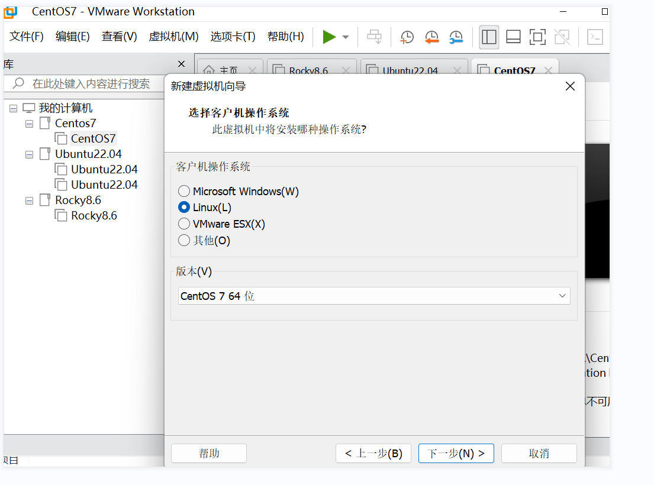654x485 pixels.
Task: Maximize the VMware Workstation window
Action: coord(605,12)
